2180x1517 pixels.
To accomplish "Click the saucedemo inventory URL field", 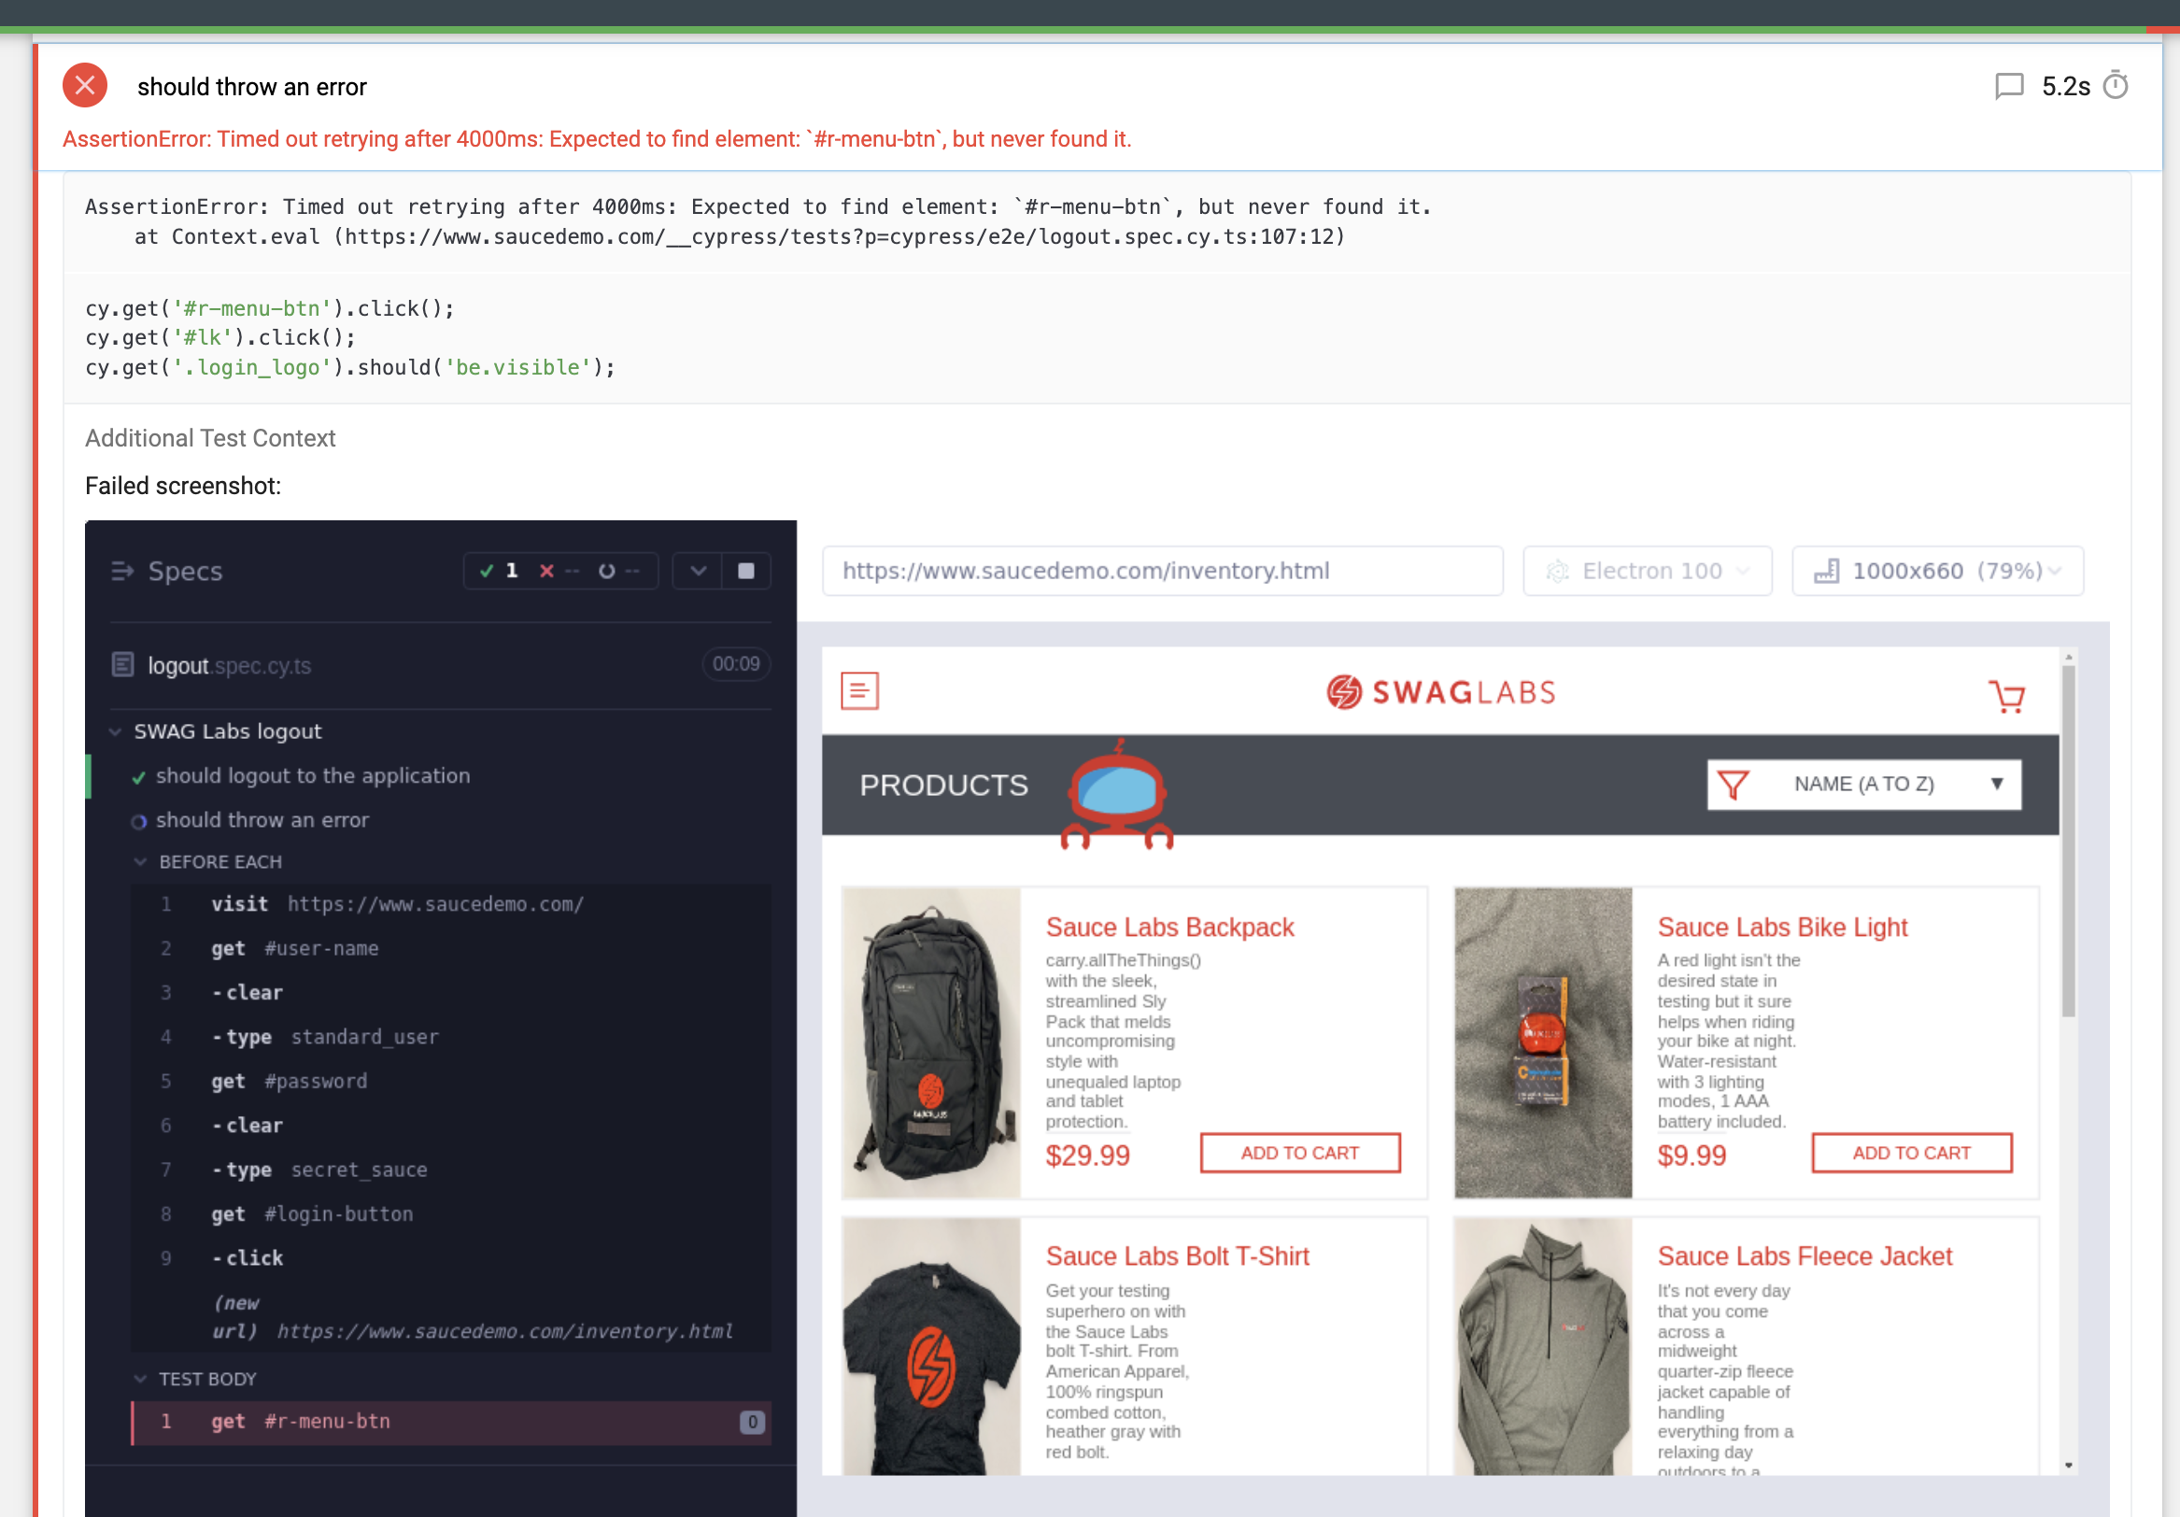I will 1161,571.
